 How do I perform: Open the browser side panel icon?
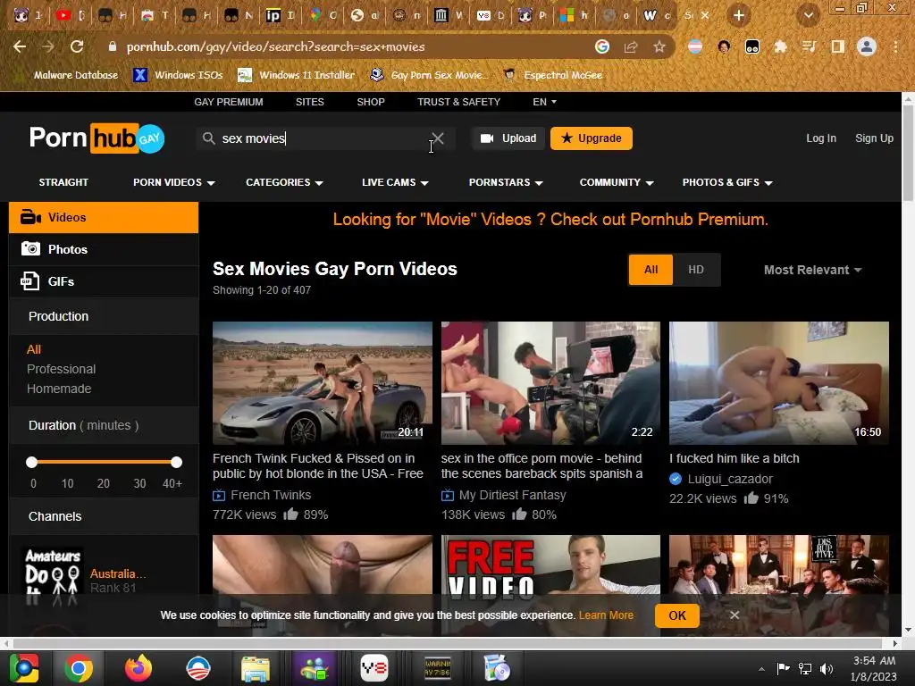(x=838, y=46)
